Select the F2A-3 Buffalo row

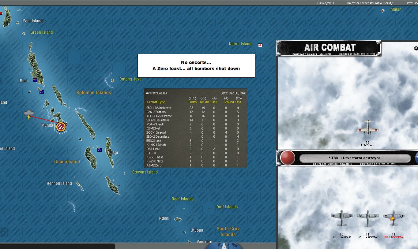tap(195, 112)
